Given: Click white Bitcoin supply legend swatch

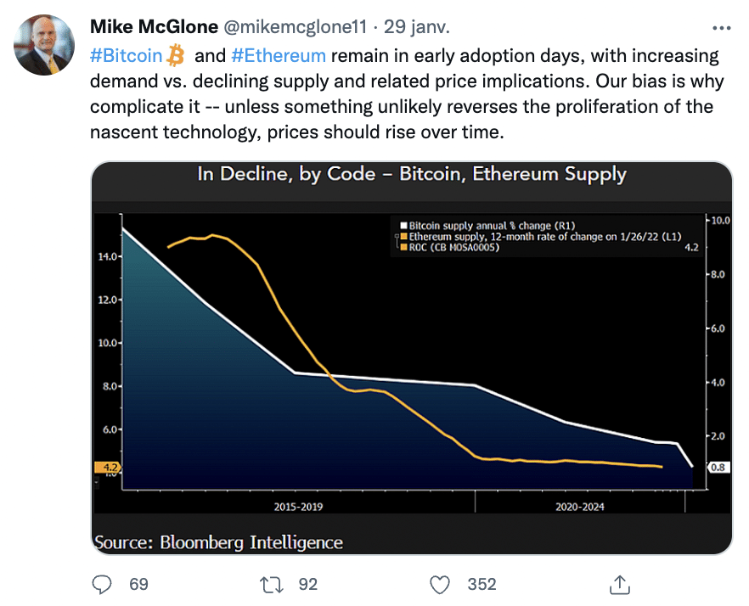Looking at the screenshot, I should pos(403,226).
